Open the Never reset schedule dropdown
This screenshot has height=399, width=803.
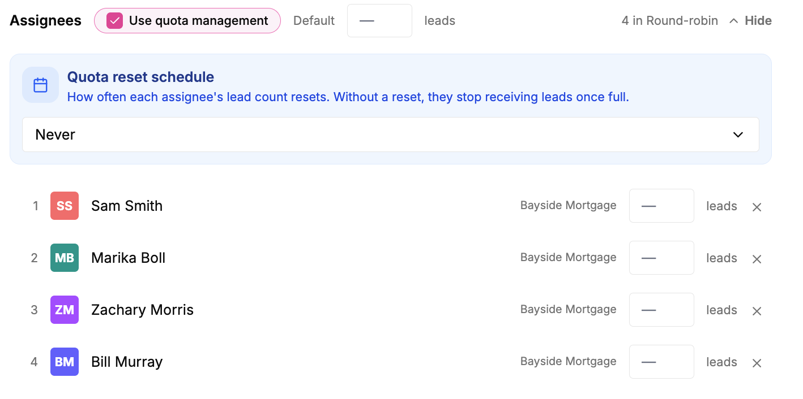click(391, 135)
